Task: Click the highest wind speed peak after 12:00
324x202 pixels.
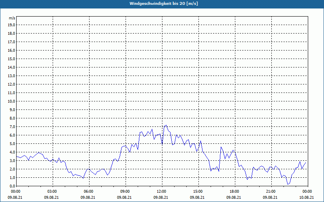Action: pos(166,125)
